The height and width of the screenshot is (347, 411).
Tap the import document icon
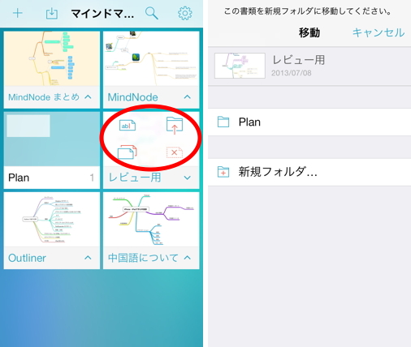51,14
